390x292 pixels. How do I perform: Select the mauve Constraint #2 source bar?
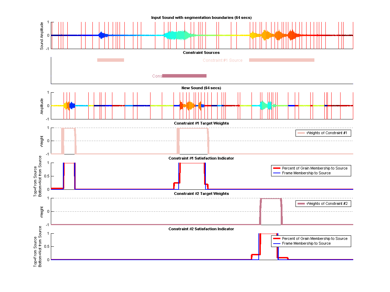coord(184,76)
